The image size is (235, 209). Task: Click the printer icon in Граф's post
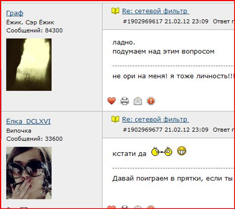pyautogui.click(x=125, y=101)
